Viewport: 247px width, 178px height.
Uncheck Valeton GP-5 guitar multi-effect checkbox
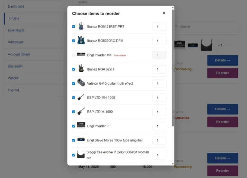tap(74, 83)
